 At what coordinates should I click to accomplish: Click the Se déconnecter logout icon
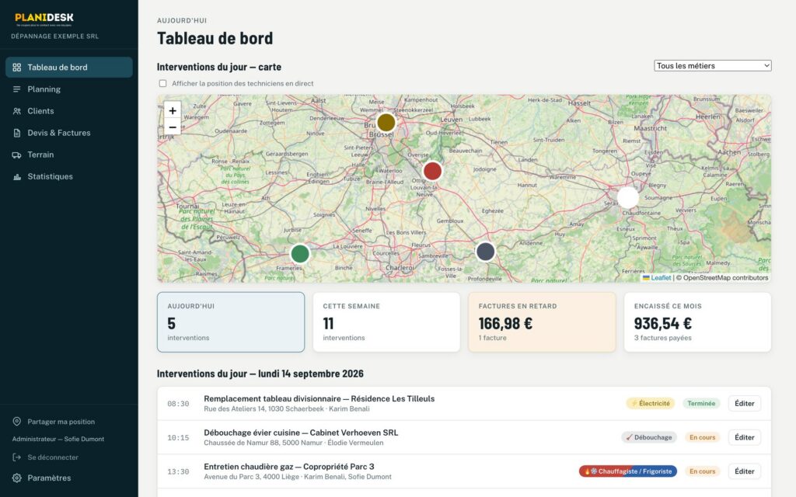tap(17, 457)
